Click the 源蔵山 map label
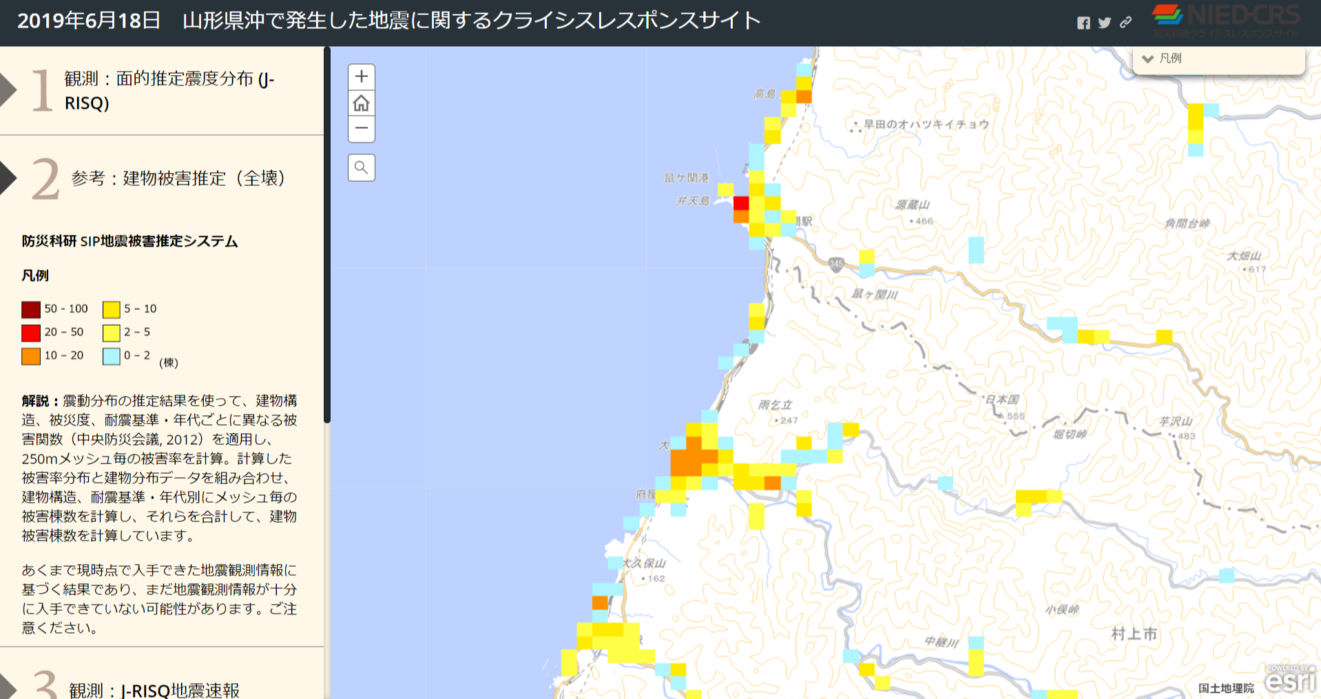The height and width of the screenshot is (699, 1321). (x=913, y=205)
